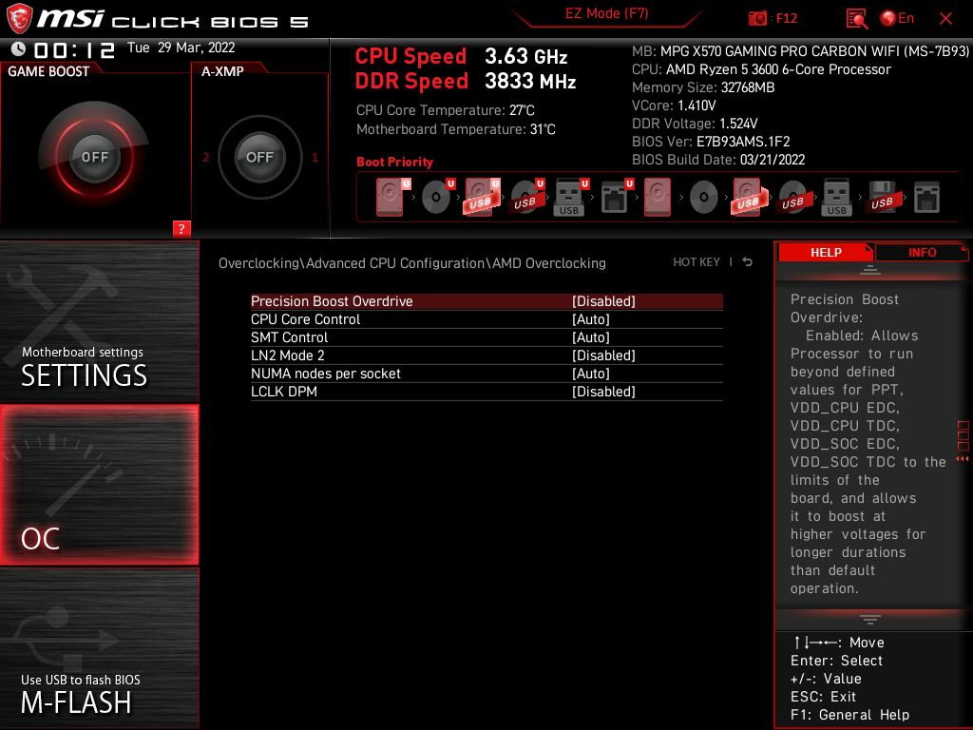Select the CPU Core Control row label
The width and height of the screenshot is (973, 730).
pyautogui.click(x=305, y=319)
